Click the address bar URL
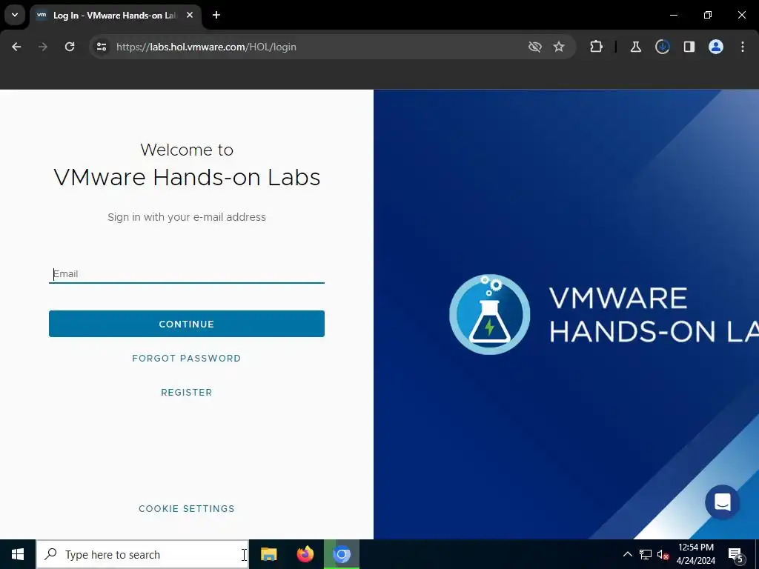 point(206,47)
